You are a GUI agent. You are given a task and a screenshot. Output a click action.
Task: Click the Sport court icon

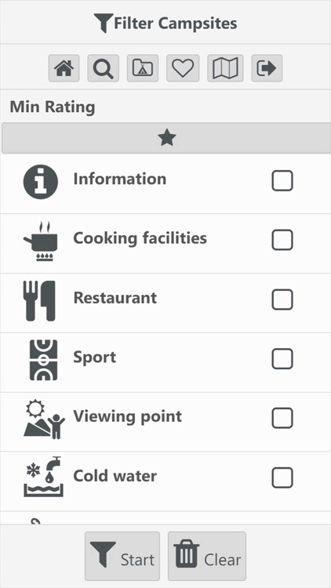[44, 360]
